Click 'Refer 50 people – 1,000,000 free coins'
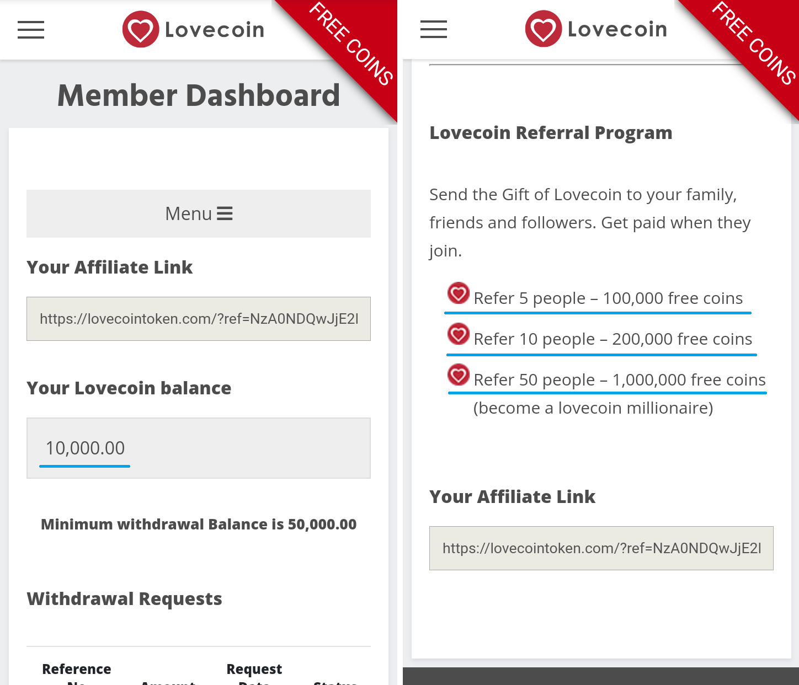 pyautogui.click(x=620, y=380)
